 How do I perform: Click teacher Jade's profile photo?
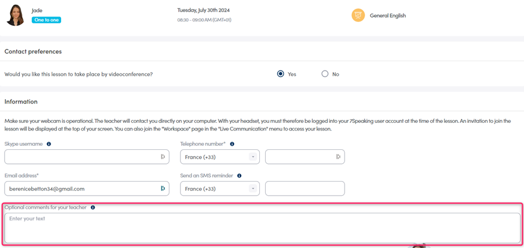pyautogui.click(x=15, y=15)
